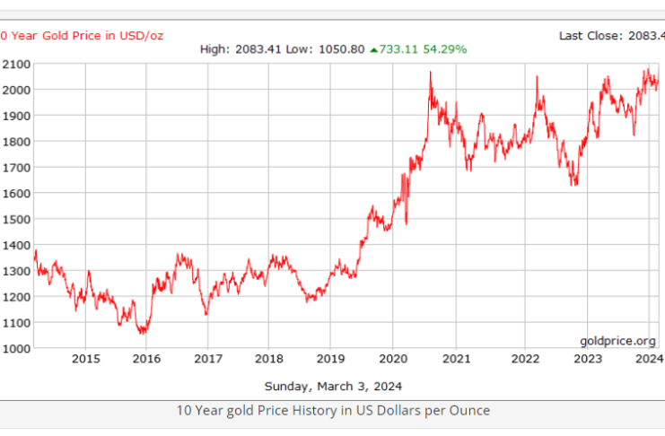Select the 2024 x-axis year label
Image resolution: width=665 pixels, height=436 pixels.
649,359
